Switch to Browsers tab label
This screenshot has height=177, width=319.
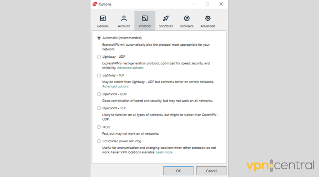tap(187, 26)
